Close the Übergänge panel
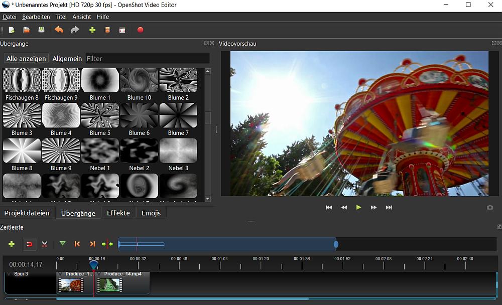This screenshot has width=502, height=305. [212, 43]
